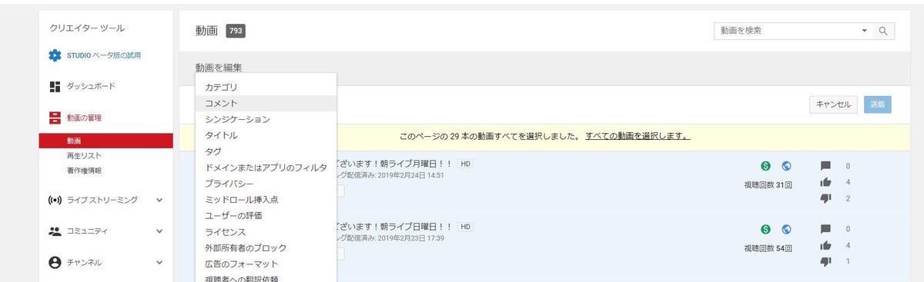Image resolution: width=924 pixels, height=282 pixels.
Task: Click the キャンセル button
Action: pos(833,105)
